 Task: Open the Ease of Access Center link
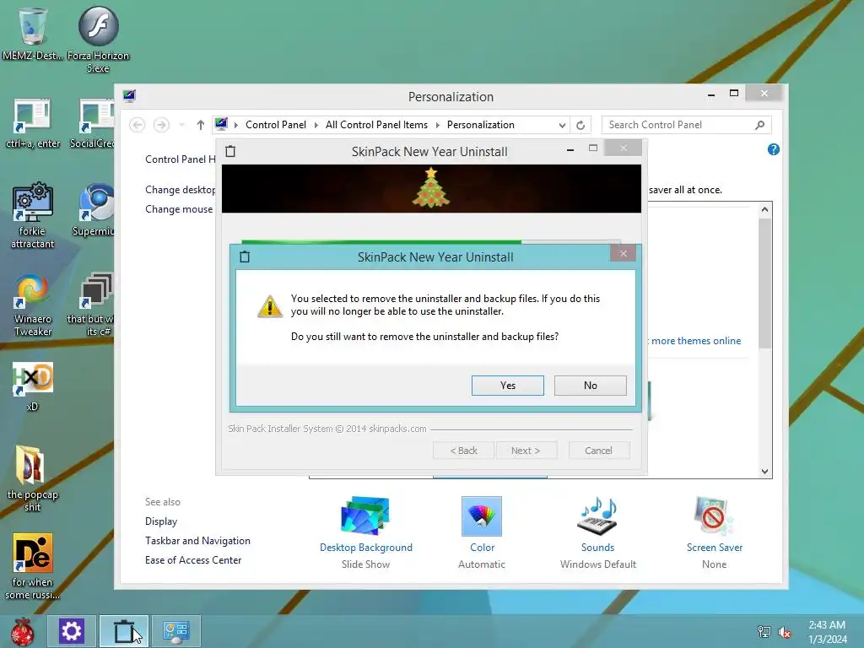click(193, 560)
